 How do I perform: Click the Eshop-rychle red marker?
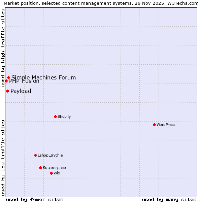coord(36,155)
